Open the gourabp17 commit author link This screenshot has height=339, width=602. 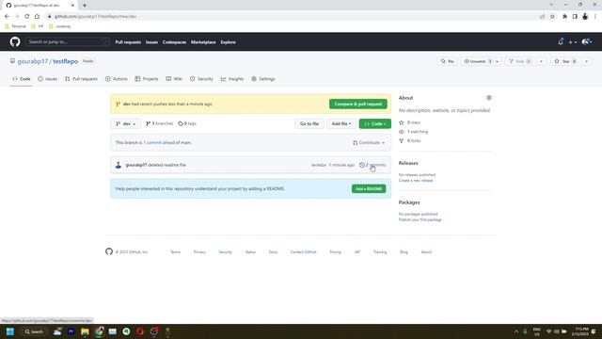(x=136, y=165)
